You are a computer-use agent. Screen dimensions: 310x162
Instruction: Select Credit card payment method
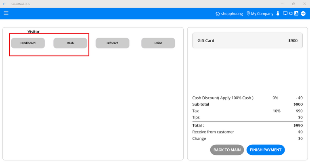click(x=28, y=43)
